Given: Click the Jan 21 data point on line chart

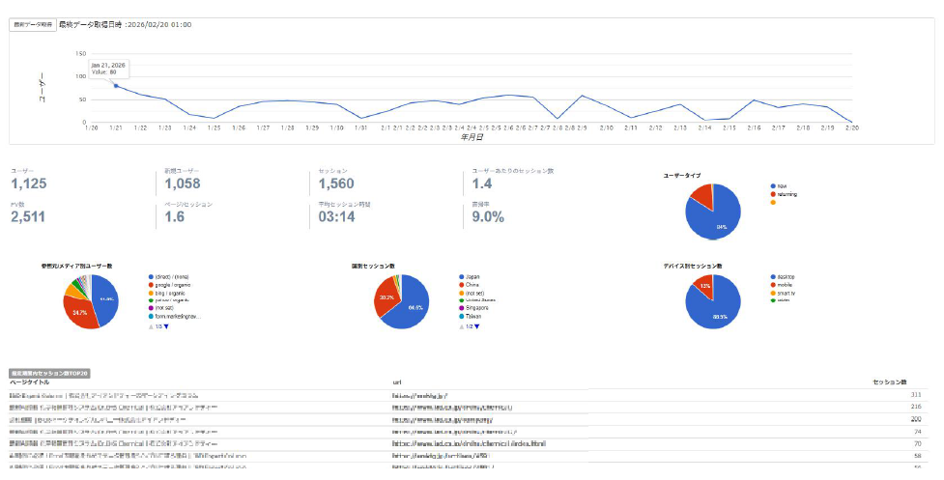Looking at the screenshot, I should pos(116,85).
